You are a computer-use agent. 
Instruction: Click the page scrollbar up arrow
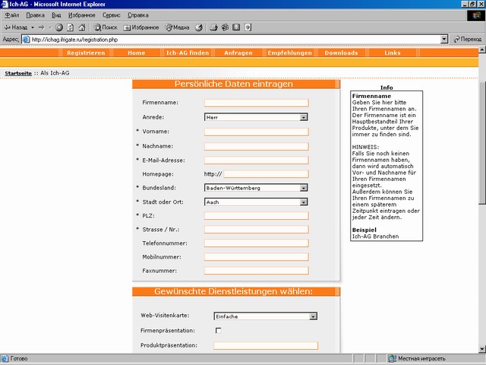(x=482, y=49)
